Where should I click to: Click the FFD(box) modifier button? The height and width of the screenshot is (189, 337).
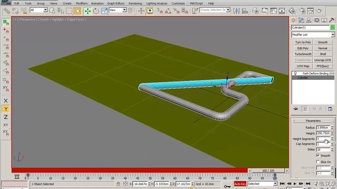coord(323,66)
